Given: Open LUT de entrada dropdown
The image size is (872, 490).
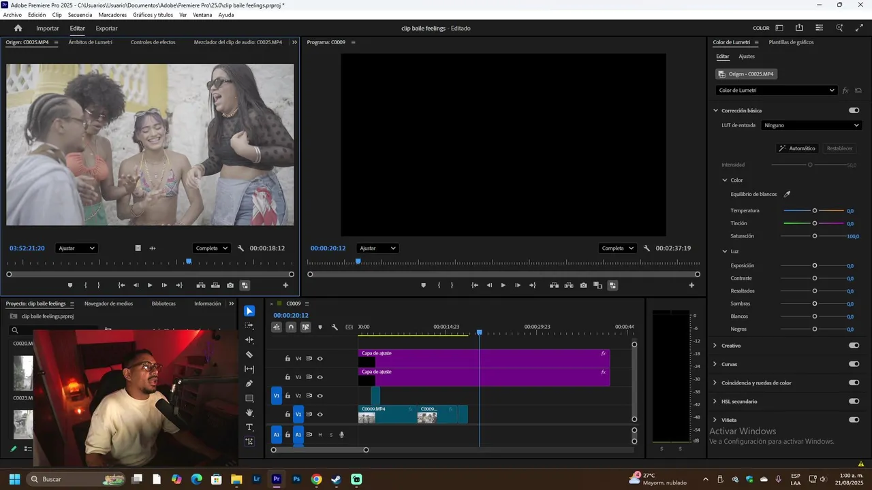Looking at the screenshot, I should click(x=811, y=125).
